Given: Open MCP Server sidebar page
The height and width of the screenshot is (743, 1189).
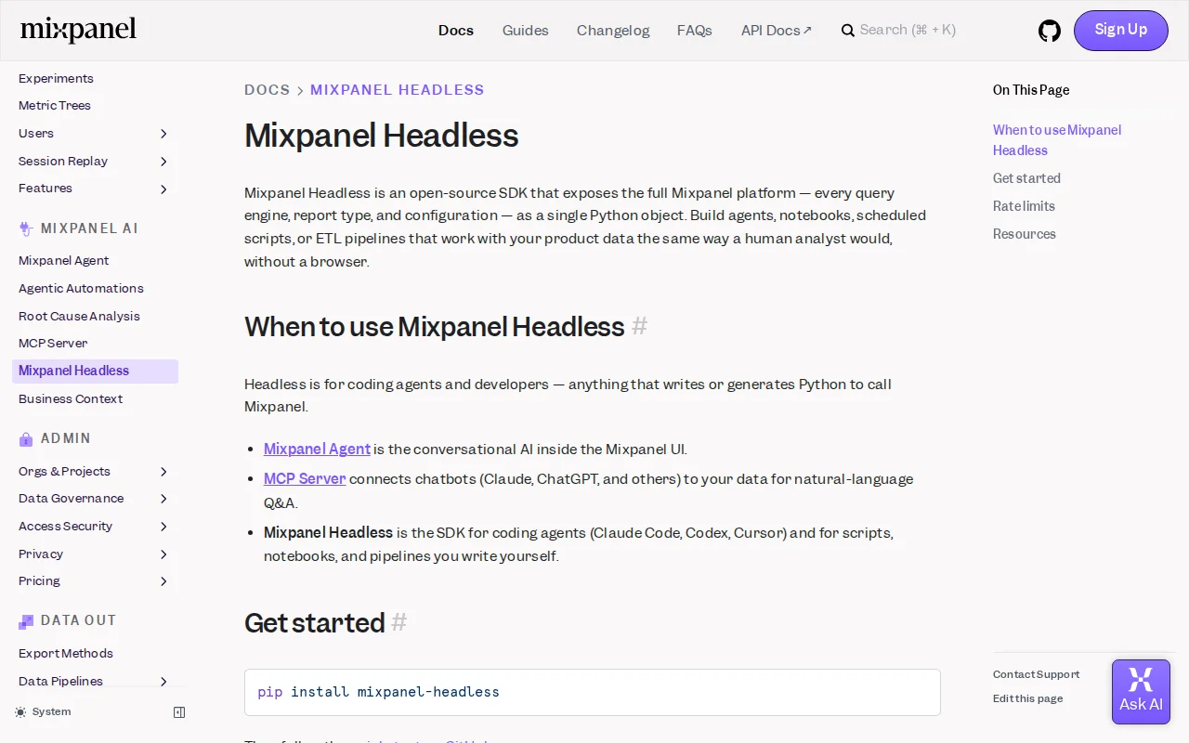Looking at the screenshot, I should (53, 344).
